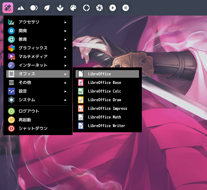Screen dimensions: 207x190
Task: Choose シャットダウン to power off
Action: point(38,129)
